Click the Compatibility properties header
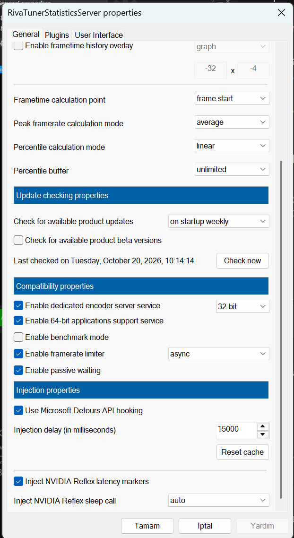The image size is (294, 538). 141,286
